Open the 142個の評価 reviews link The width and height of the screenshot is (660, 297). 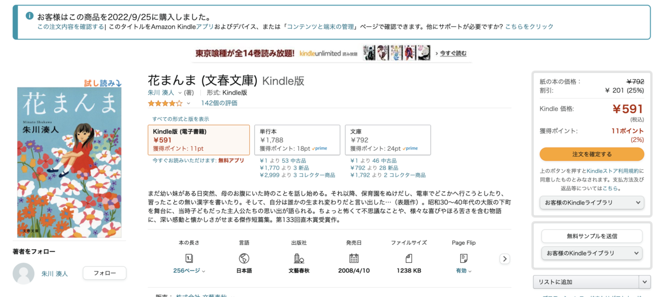(219, 103)
